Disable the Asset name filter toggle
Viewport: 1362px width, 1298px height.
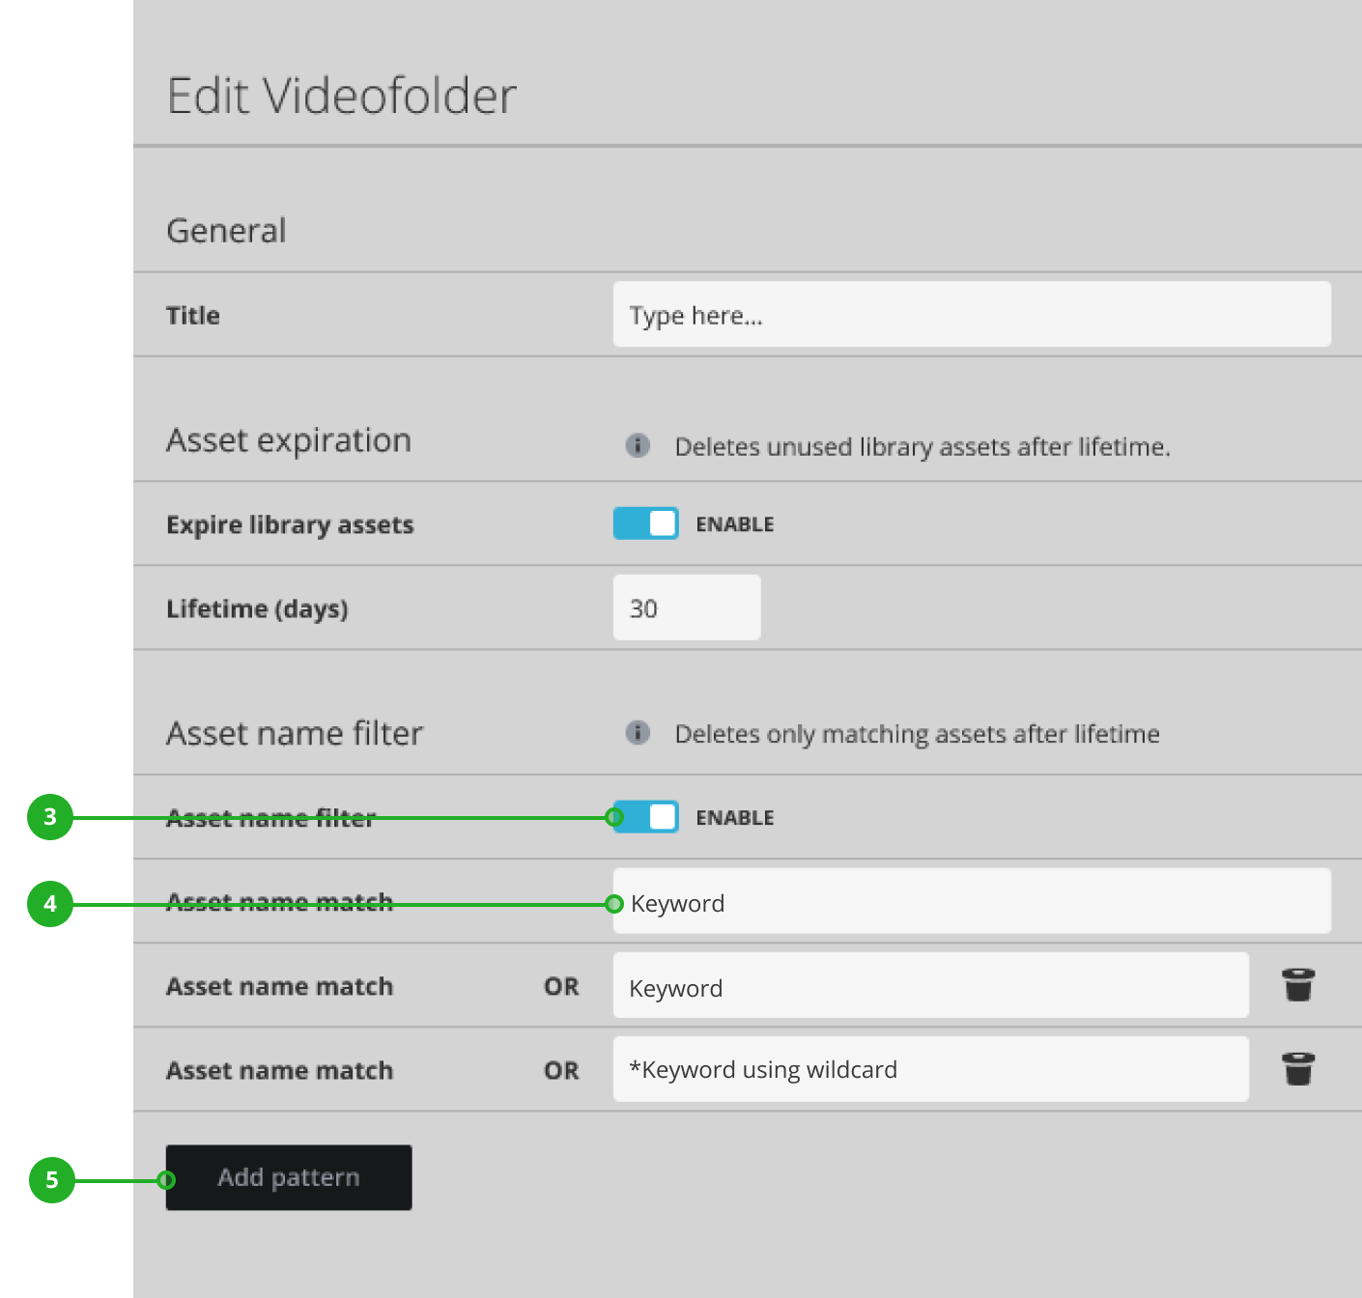tap(646, 817)
